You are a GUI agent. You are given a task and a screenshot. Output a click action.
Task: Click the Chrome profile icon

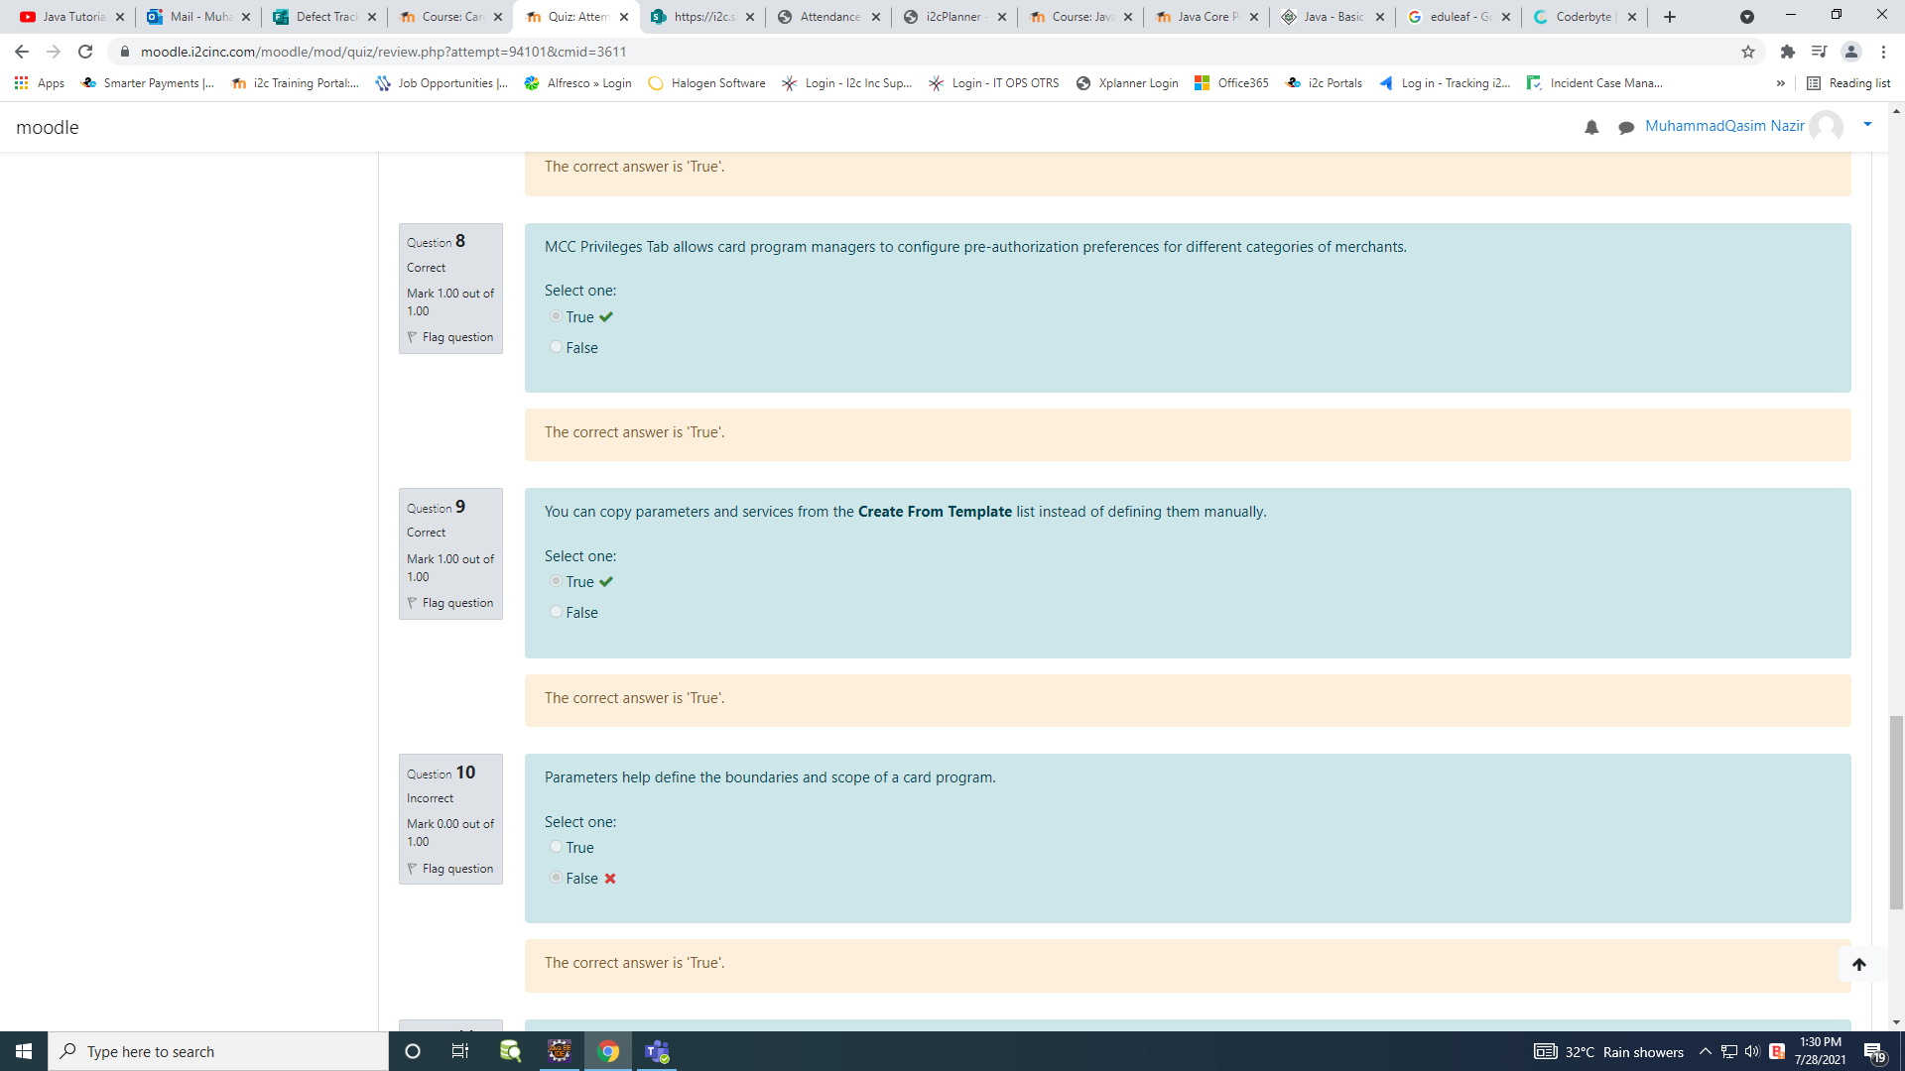[1850, 52]
